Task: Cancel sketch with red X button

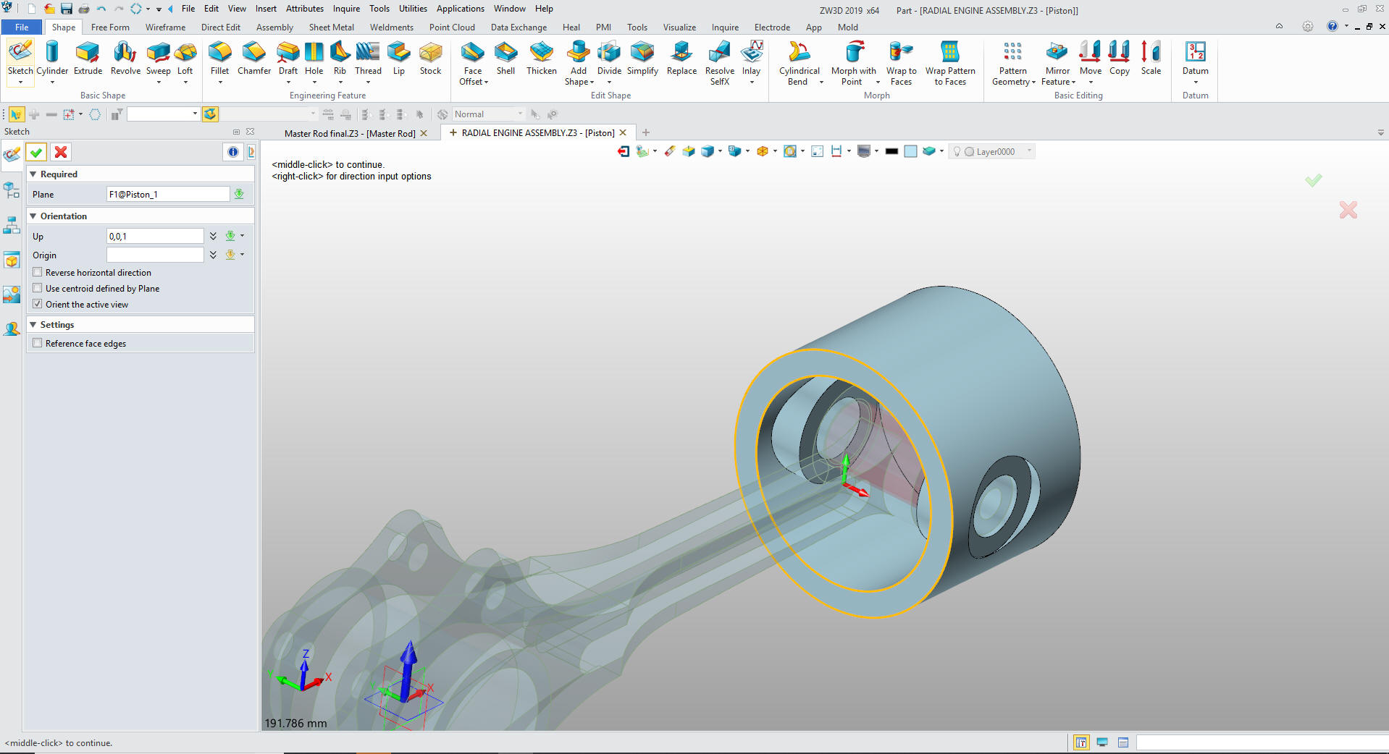Action: [61, 152]
